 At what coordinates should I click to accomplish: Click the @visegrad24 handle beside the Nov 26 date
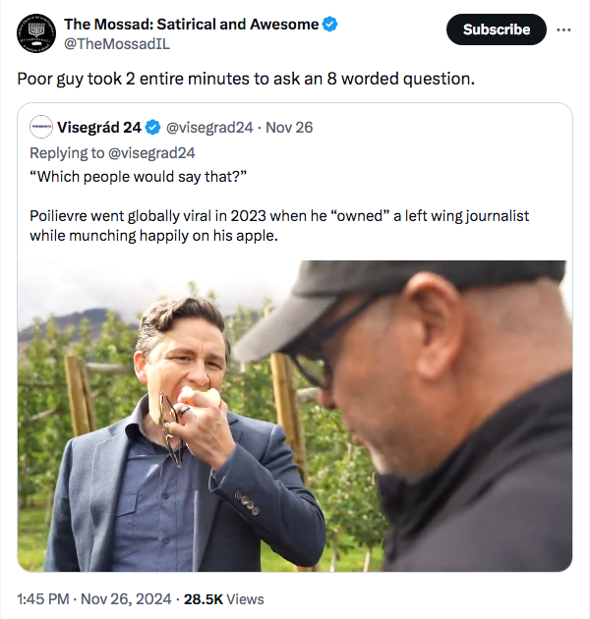[x=210, y=128]
